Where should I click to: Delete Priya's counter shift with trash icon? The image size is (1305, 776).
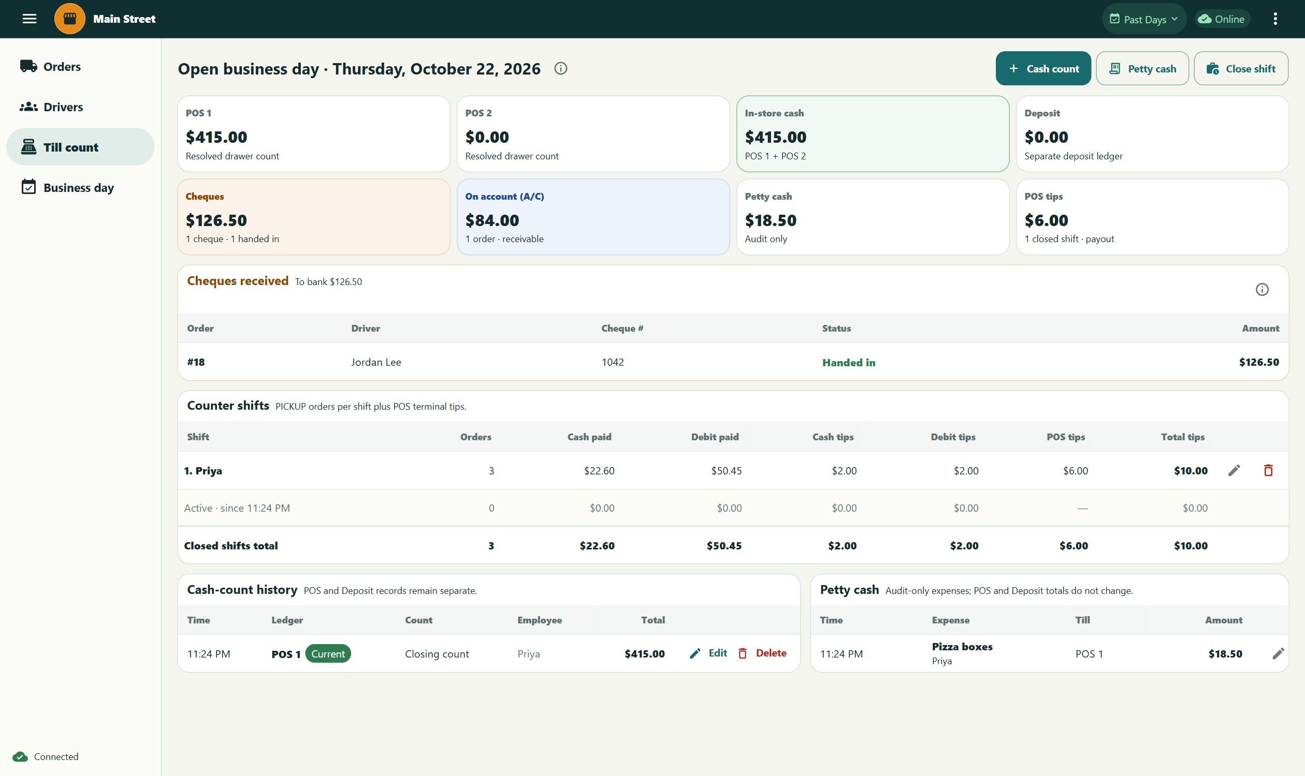coord(1268,471)
